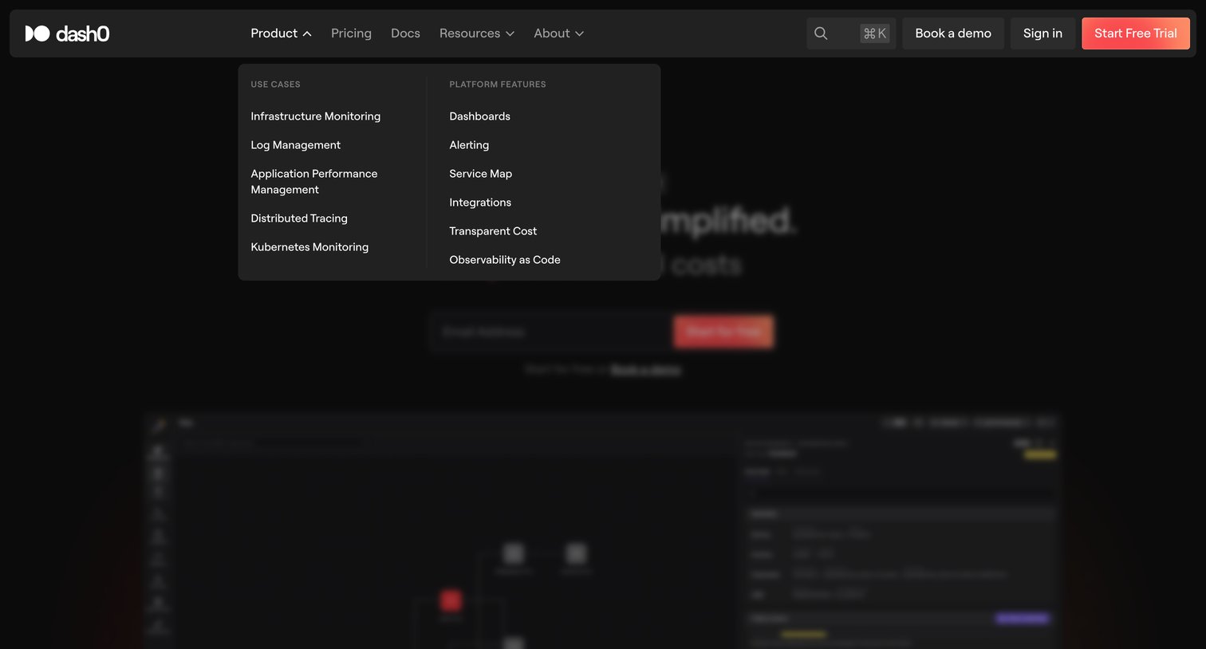Click the search magnifier icon
The width and height of the screenshot is (1206, 649).
pyautogui.click(x=821, y=33)
